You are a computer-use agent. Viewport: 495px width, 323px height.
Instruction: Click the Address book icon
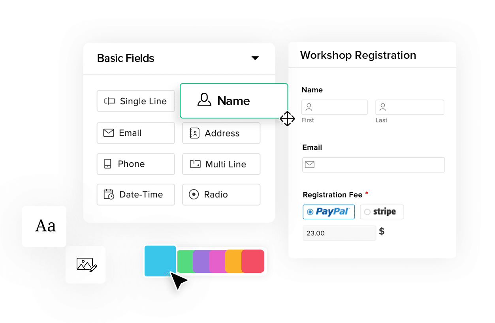(195, 133)
